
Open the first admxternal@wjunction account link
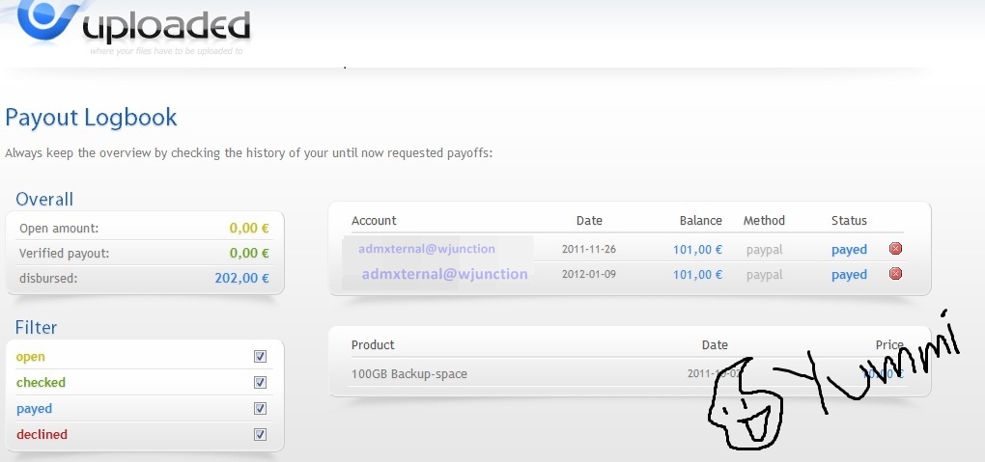427,249
